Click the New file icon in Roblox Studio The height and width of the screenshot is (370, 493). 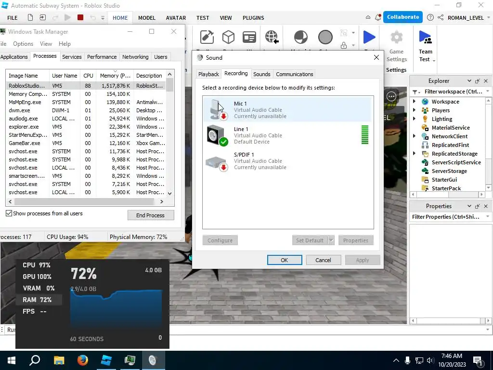30,18
